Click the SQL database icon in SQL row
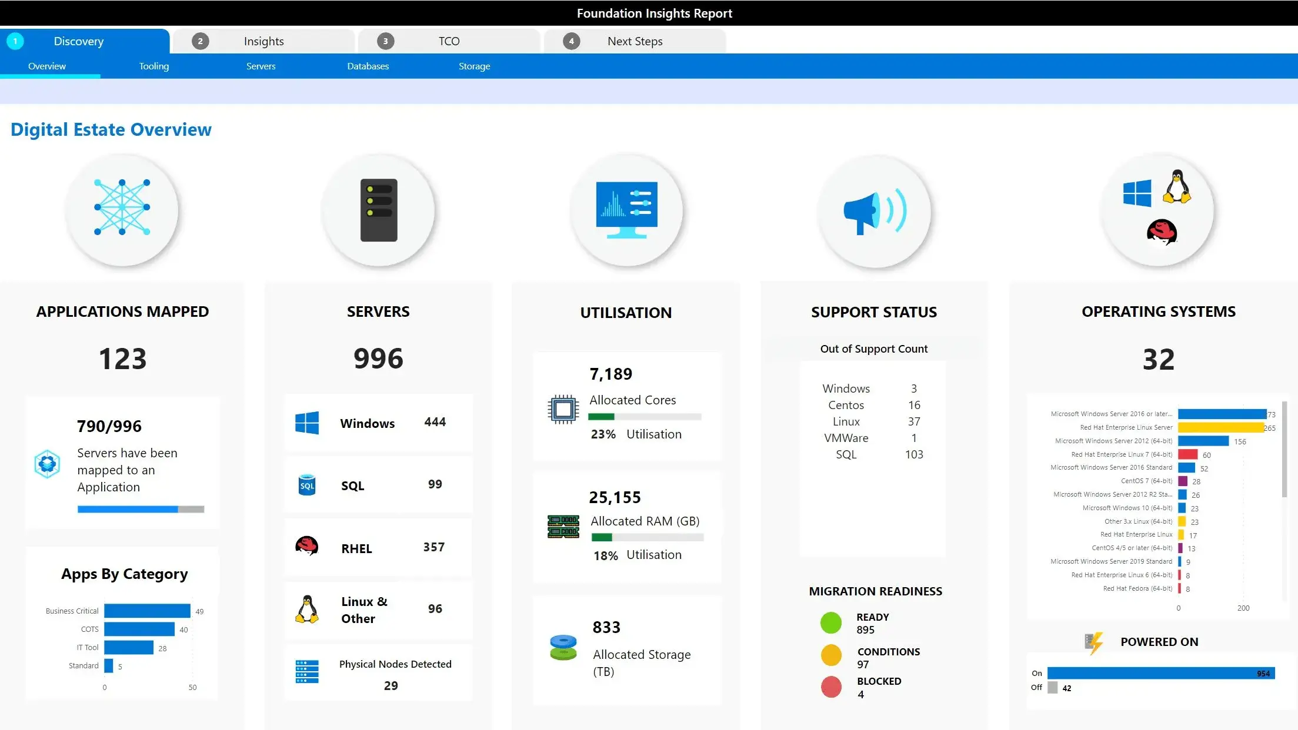This screenshot has width=1298, height=730. point(307,485)
